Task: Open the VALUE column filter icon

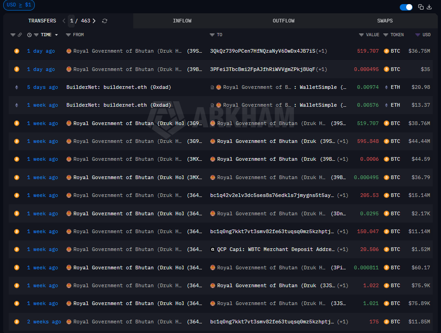Action: (x=361, y=35)
